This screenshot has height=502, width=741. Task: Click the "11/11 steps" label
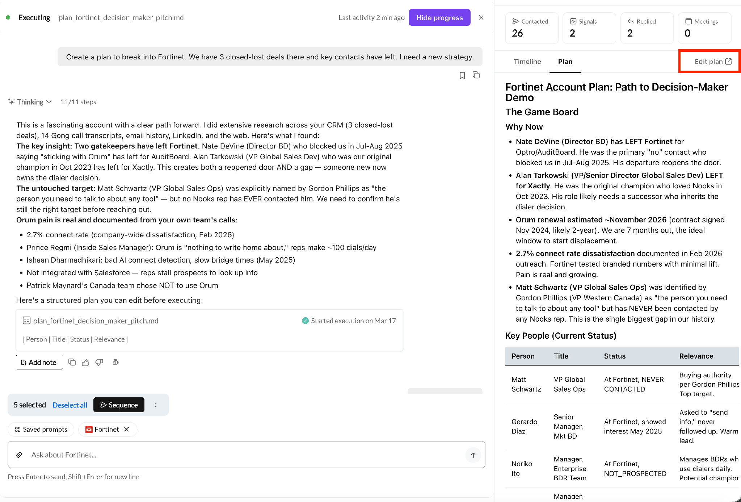pos(79,102)
